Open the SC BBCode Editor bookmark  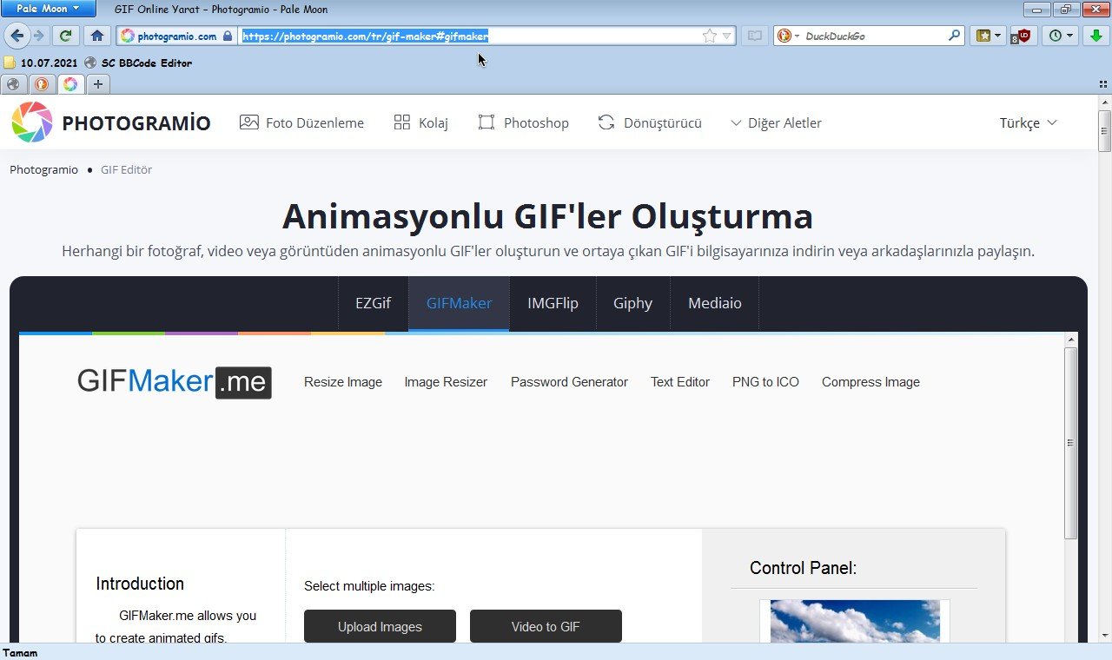[x=138, y=63]
